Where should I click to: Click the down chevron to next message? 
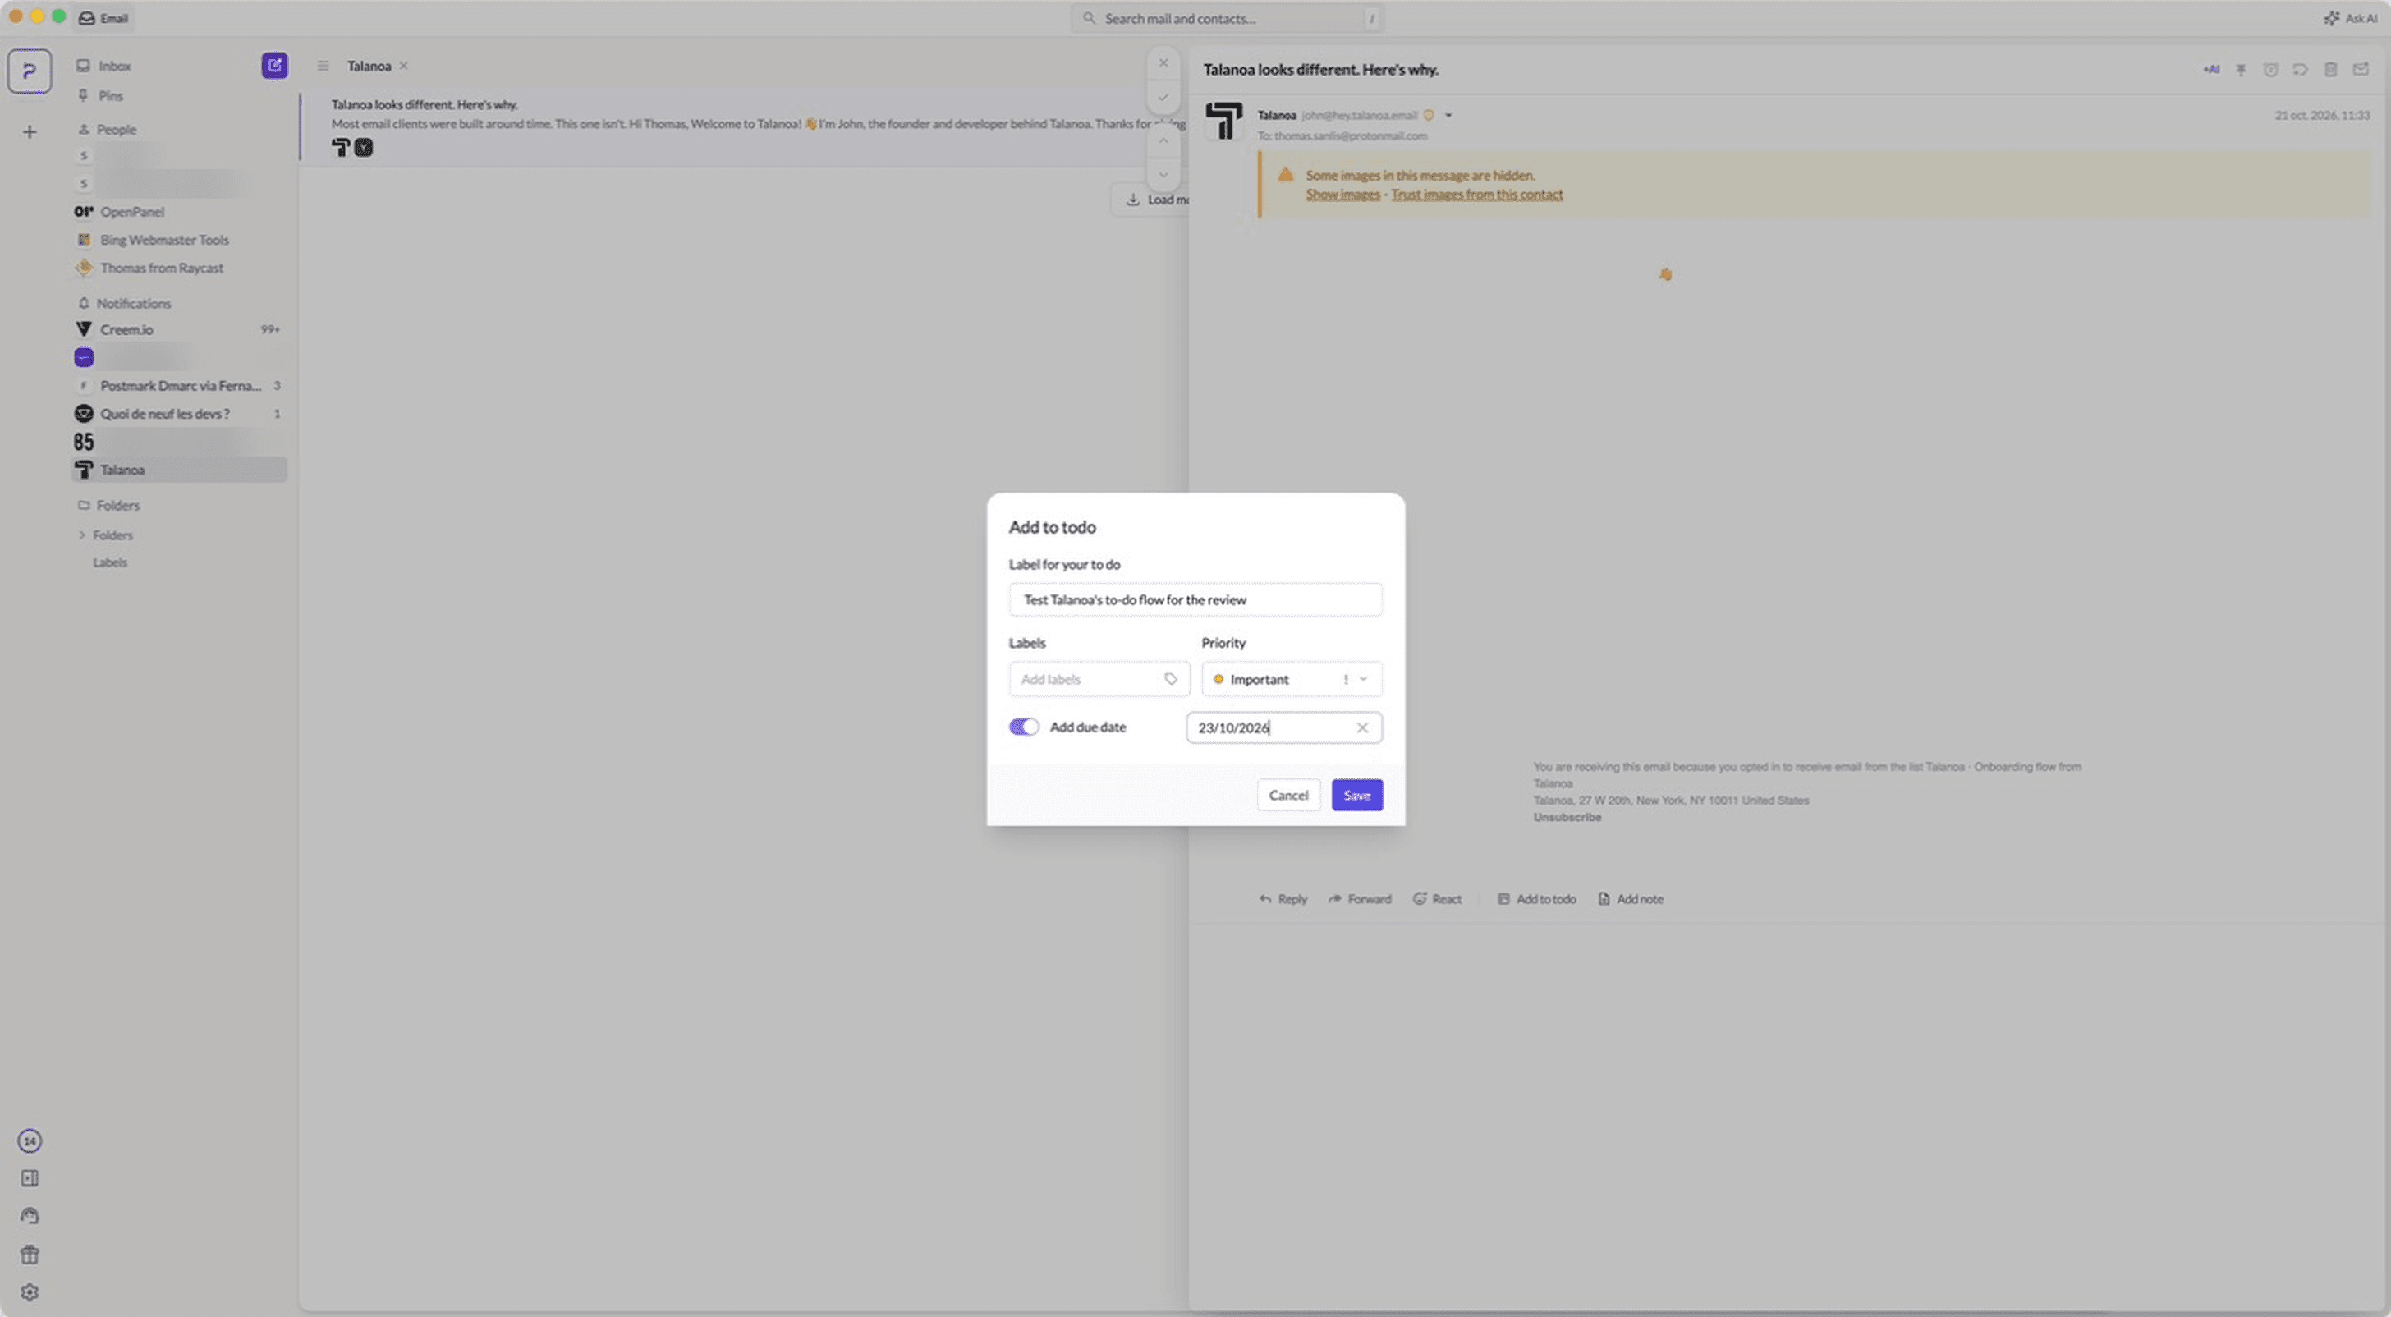tap(1163, 175)
